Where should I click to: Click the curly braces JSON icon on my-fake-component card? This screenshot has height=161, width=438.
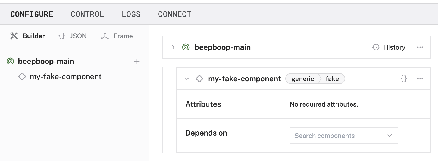coord(404,79)
